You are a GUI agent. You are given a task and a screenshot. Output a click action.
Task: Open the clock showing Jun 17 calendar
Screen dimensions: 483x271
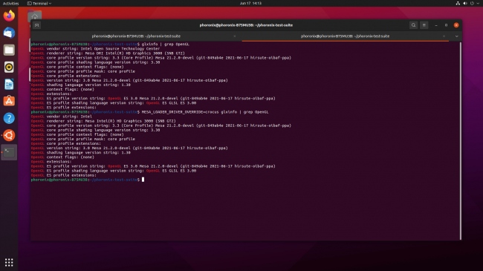[x=250, y=4]
